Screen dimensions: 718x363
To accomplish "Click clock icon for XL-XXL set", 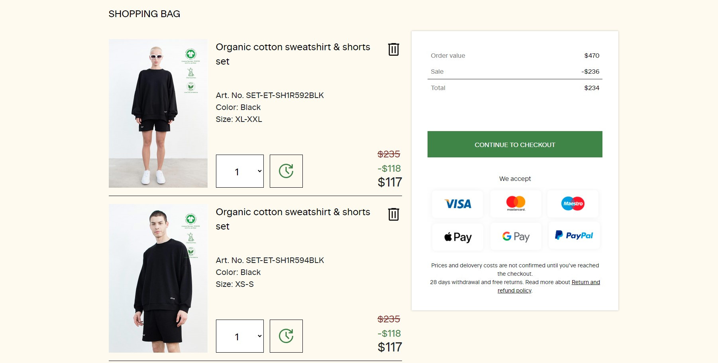I will coord(286,171).
